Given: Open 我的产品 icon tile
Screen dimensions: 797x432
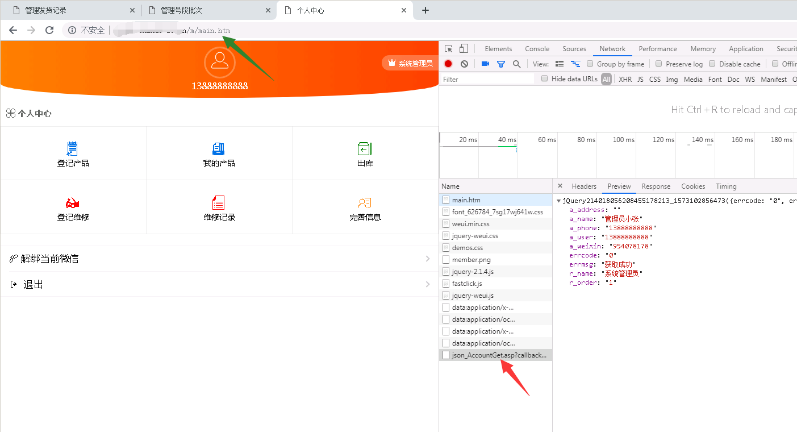Looking at the screenshot, I should pos(219,153).
